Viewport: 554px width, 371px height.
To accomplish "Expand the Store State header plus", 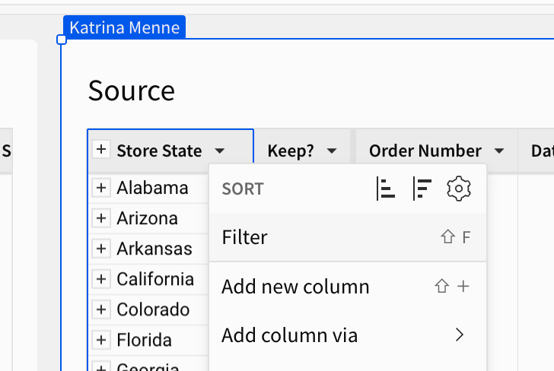I will point(101,149).
